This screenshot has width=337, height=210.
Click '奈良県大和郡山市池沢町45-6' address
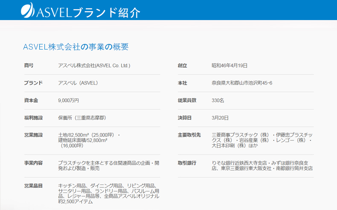pos(242,83)
